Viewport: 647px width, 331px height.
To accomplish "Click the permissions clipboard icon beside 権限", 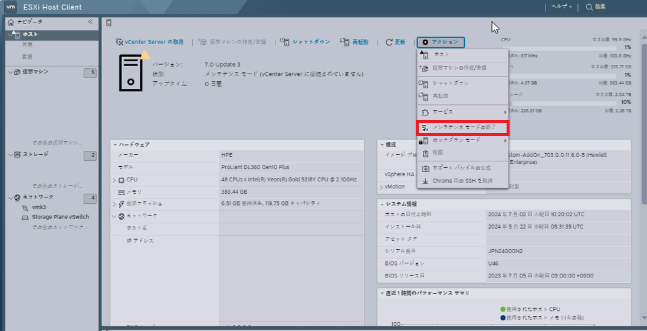I will (425, 153).
